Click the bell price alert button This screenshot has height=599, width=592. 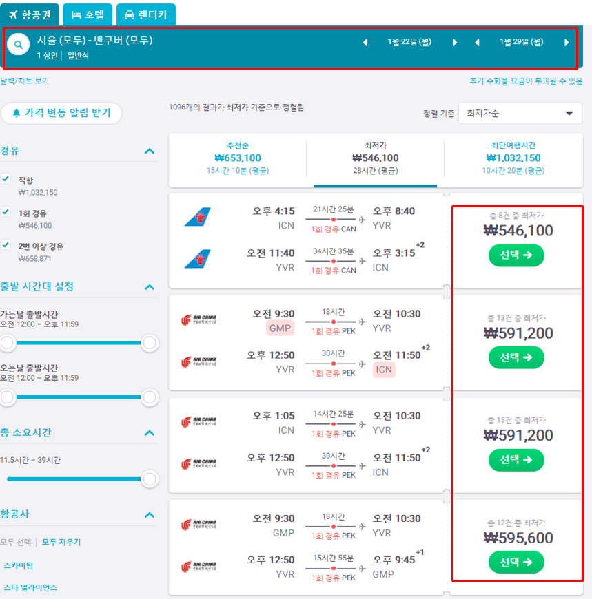61,113
